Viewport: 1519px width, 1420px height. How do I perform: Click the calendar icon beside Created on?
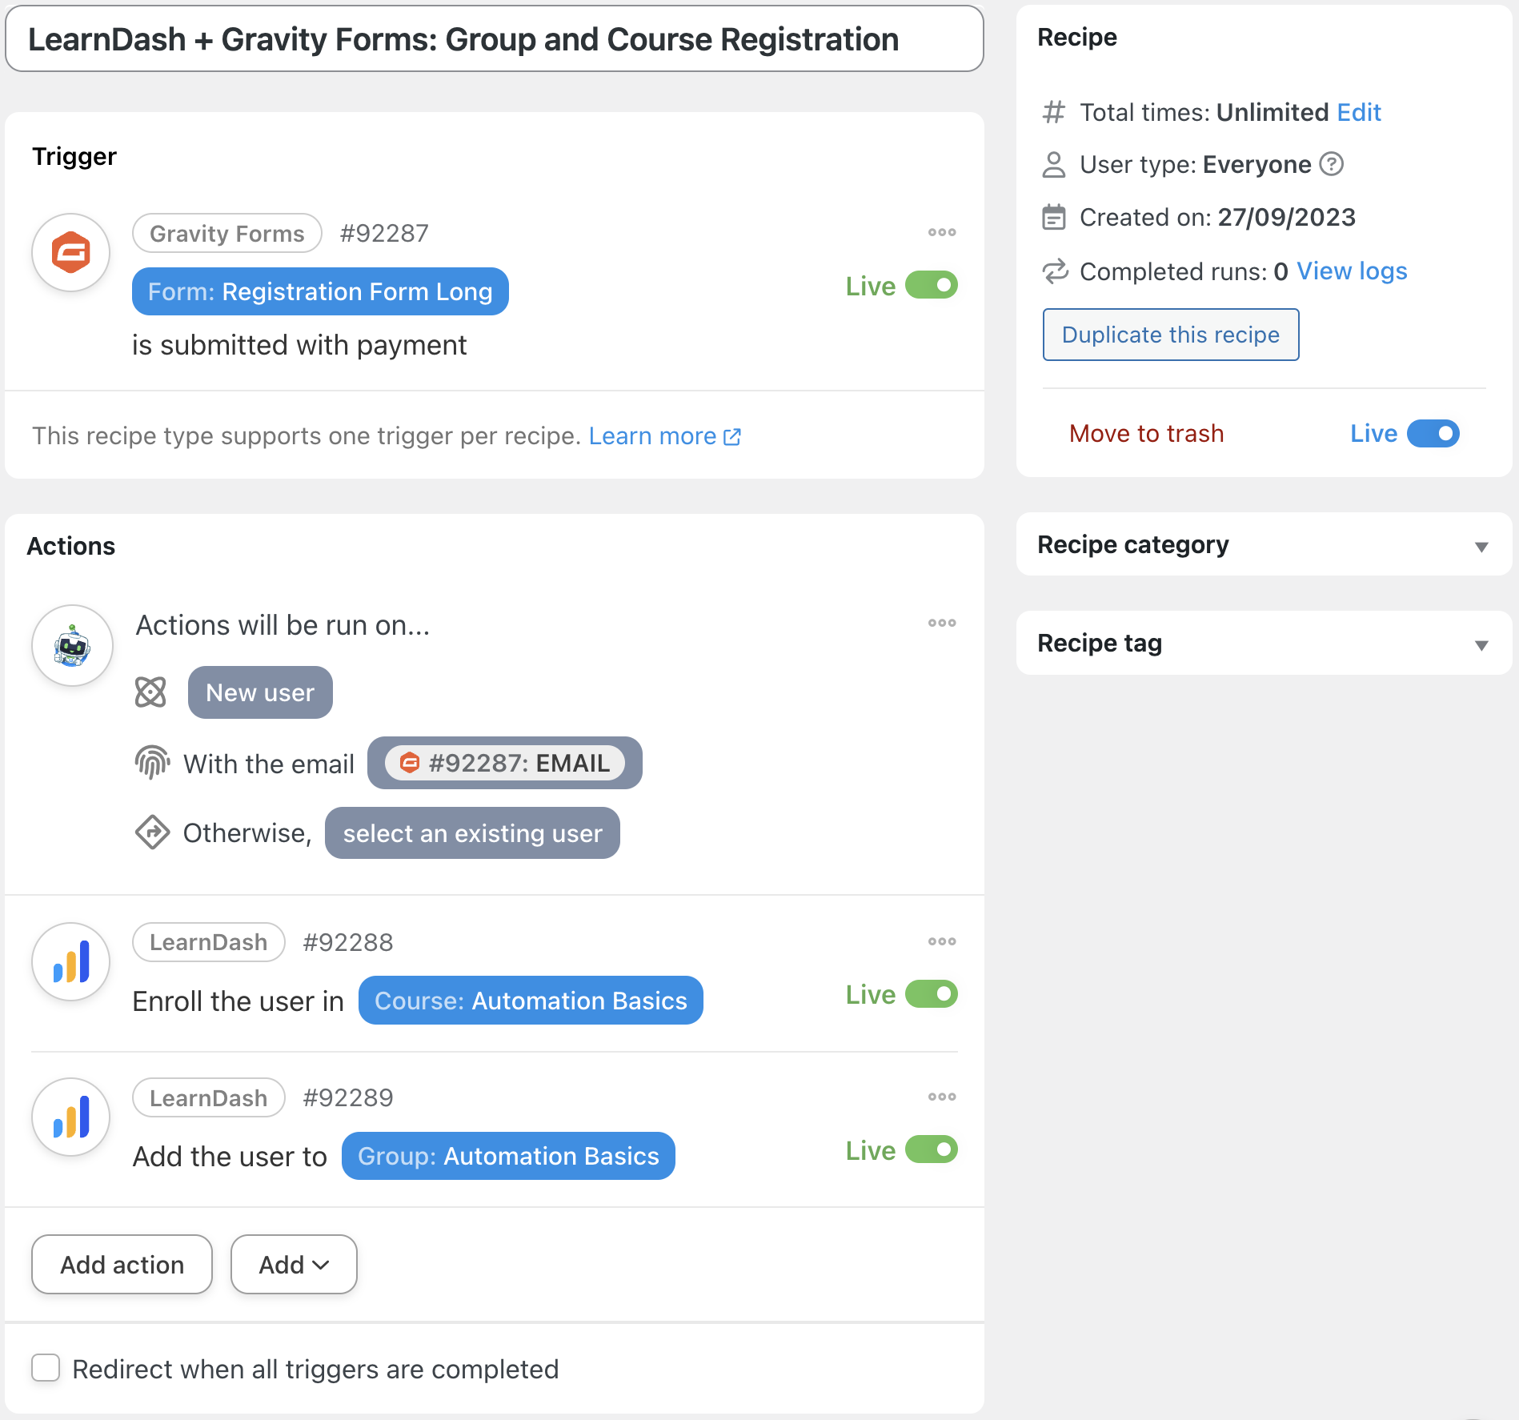[x=1054, y=217]
